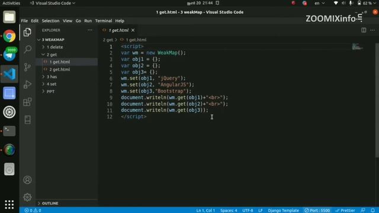Click Ln 1, Col 1 in status bar
This screenshot has width=379, height=213.
click(x=205, y=211)
